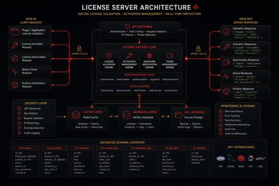Click the MySQL dolphin logo
This screenshot has height=186, width=279.
[231, 158]
